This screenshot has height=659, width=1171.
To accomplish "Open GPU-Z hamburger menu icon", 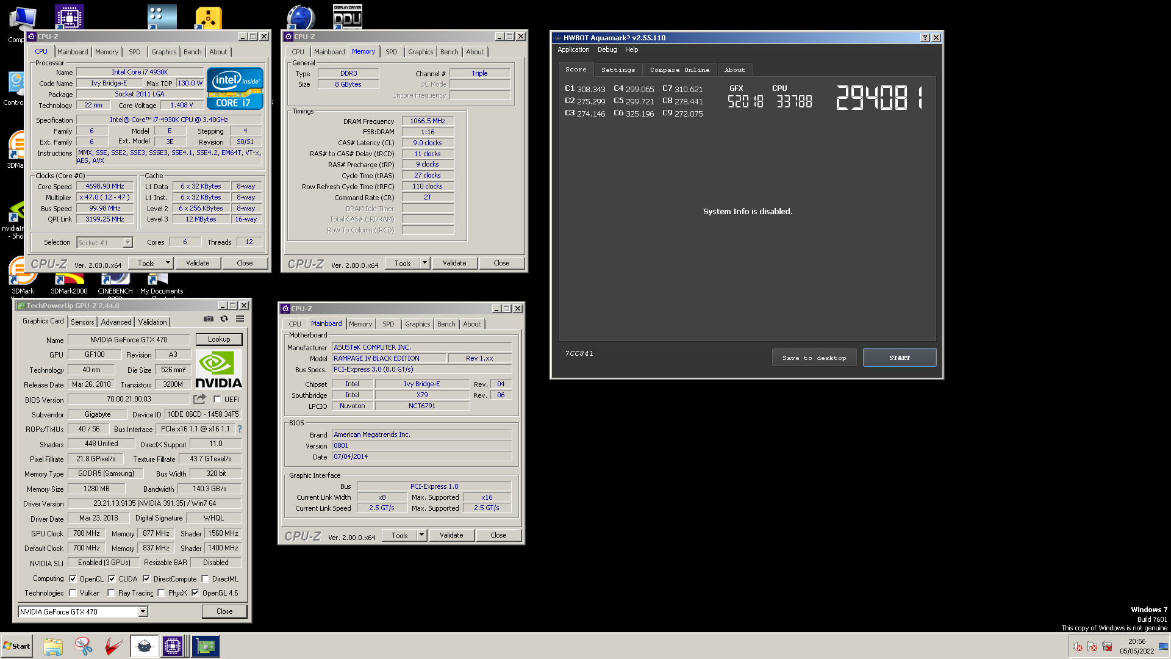I will (x=240, y=319).
